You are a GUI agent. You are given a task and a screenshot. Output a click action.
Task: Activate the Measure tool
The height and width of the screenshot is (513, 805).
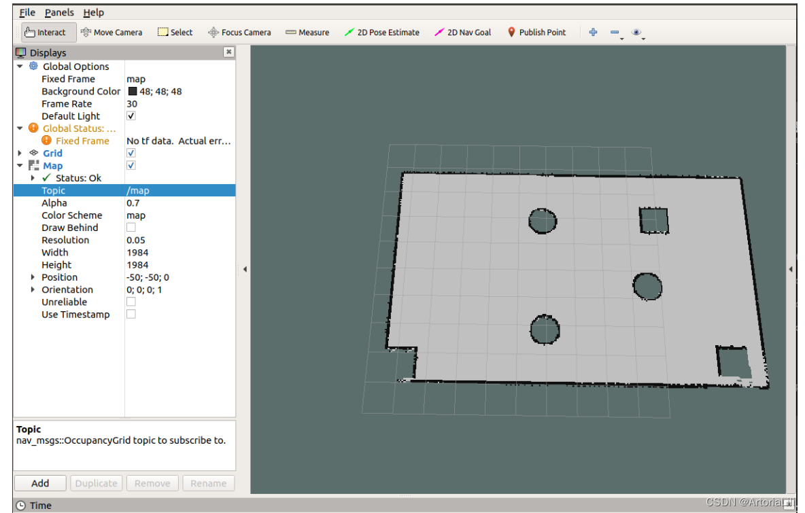(x=307, y=32)
